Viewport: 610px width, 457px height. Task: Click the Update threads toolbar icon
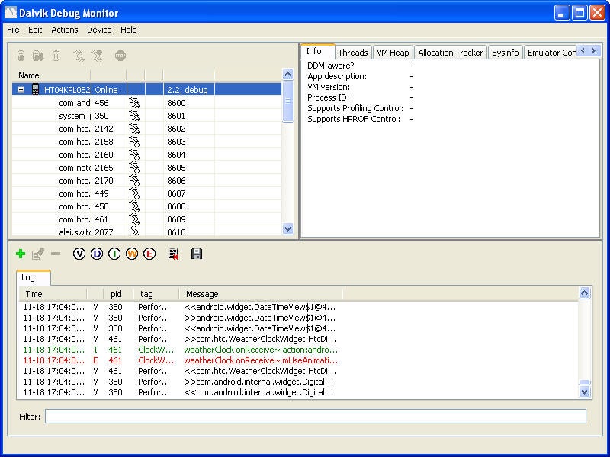pos(79,56)
